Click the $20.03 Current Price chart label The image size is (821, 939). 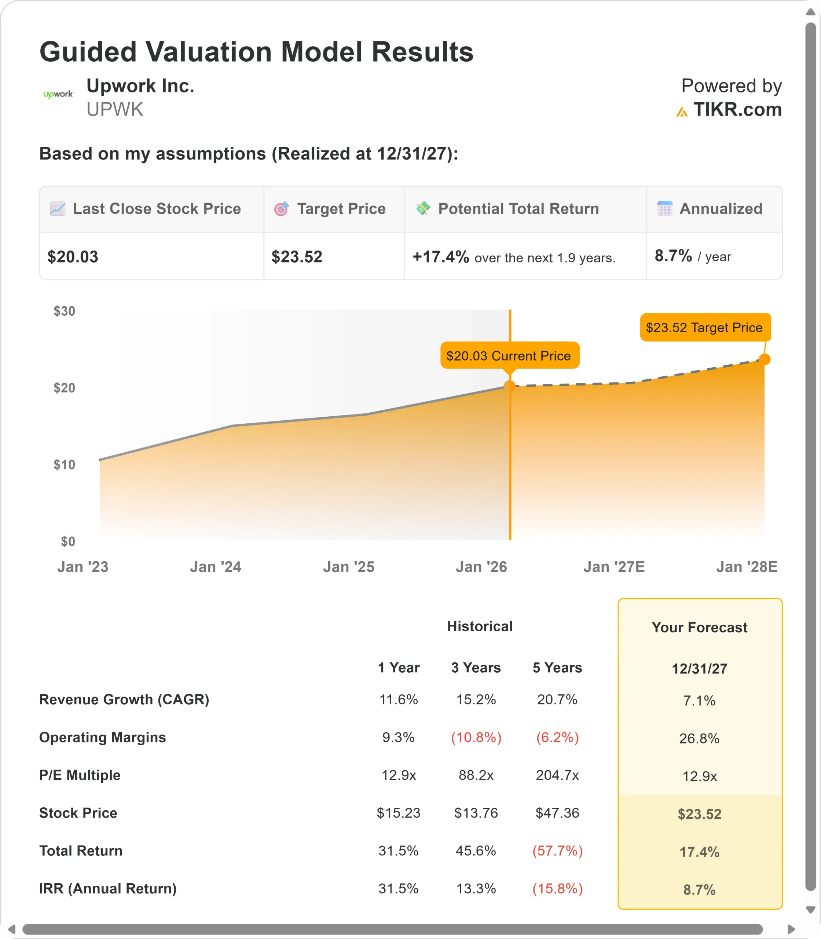point(509,355)
